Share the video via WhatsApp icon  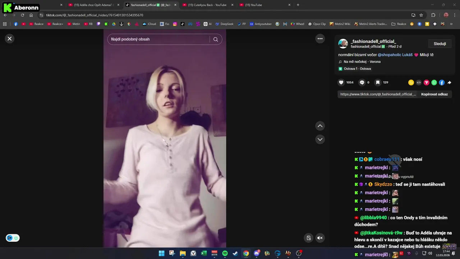(434, 82)
